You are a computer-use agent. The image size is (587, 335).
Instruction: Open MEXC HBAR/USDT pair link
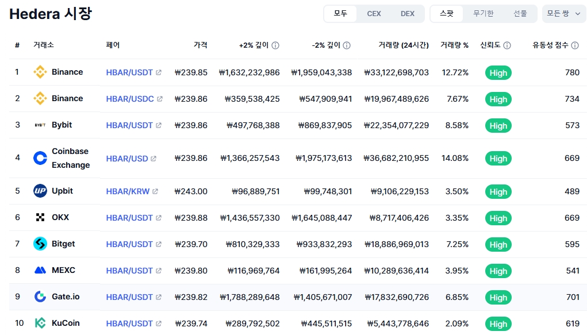tap(129, 271)
